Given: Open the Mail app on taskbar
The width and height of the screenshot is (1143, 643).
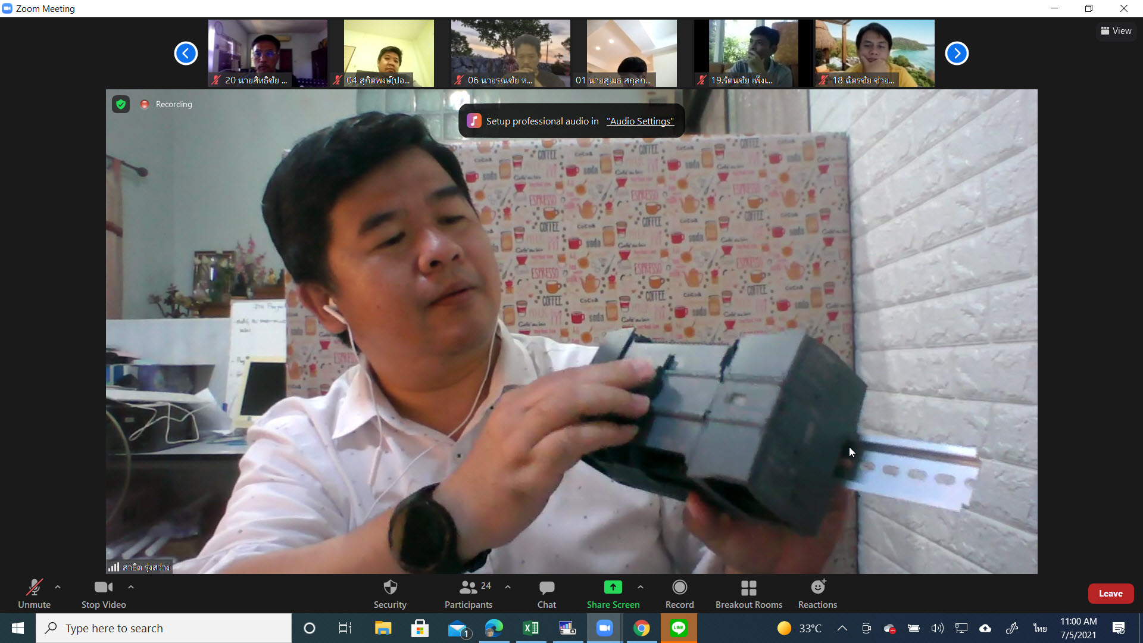Looking at the screenshot, I should 458,628.
